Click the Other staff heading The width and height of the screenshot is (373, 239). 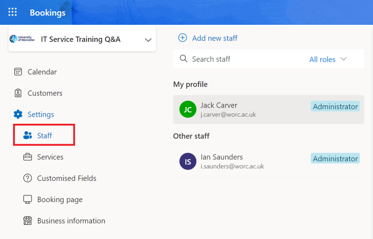(x=191, y=136)
